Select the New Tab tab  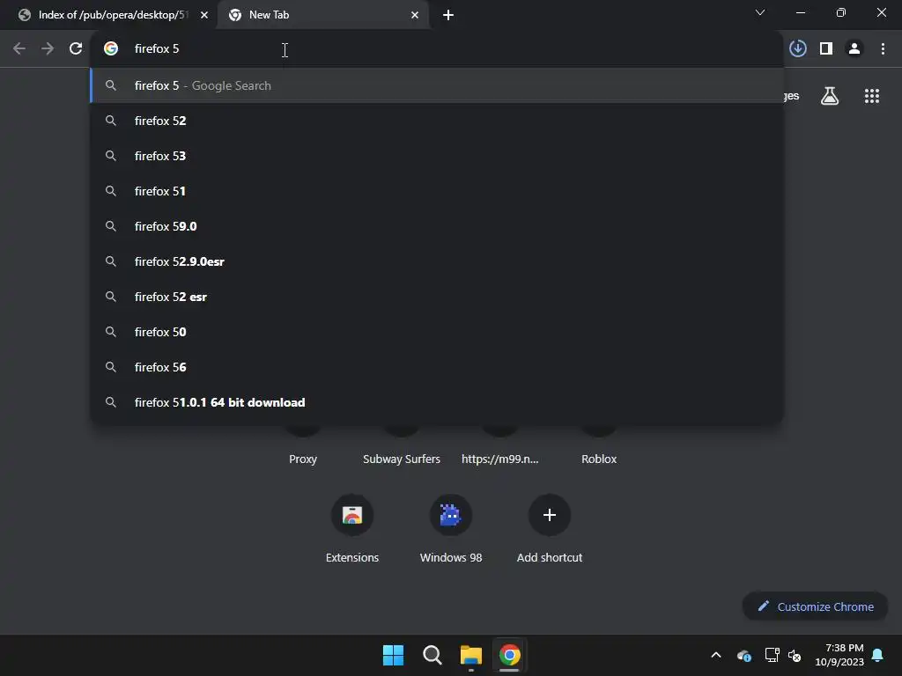(323, 15)
